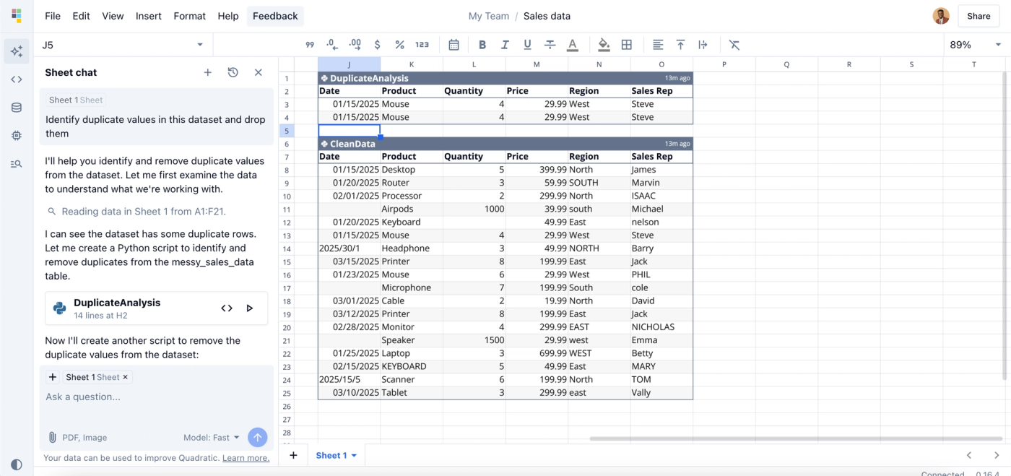This screenshot has height=476, width=1011.
Task: Click the horizontal scrollbar
Action: (796, 438)
